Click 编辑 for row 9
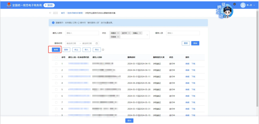This screenshot has width=259, height=124. pyautogui.click(x=187, y=115)
